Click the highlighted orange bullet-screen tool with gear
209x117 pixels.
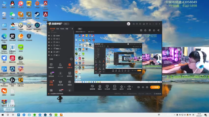(51, 83)
